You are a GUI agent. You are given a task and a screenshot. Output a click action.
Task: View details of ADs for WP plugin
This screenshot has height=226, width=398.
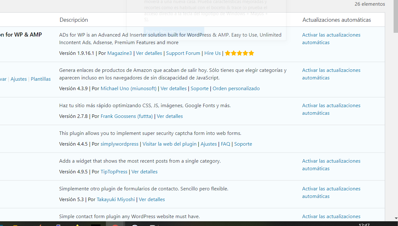149,53
